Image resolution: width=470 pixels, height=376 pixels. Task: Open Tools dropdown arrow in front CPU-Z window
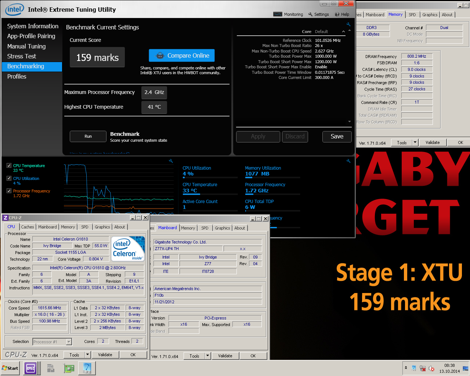[x=87, y=355]
